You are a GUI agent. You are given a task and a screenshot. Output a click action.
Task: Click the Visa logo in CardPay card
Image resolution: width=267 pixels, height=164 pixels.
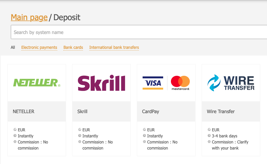pyautogui.click(x=153, y=83)
